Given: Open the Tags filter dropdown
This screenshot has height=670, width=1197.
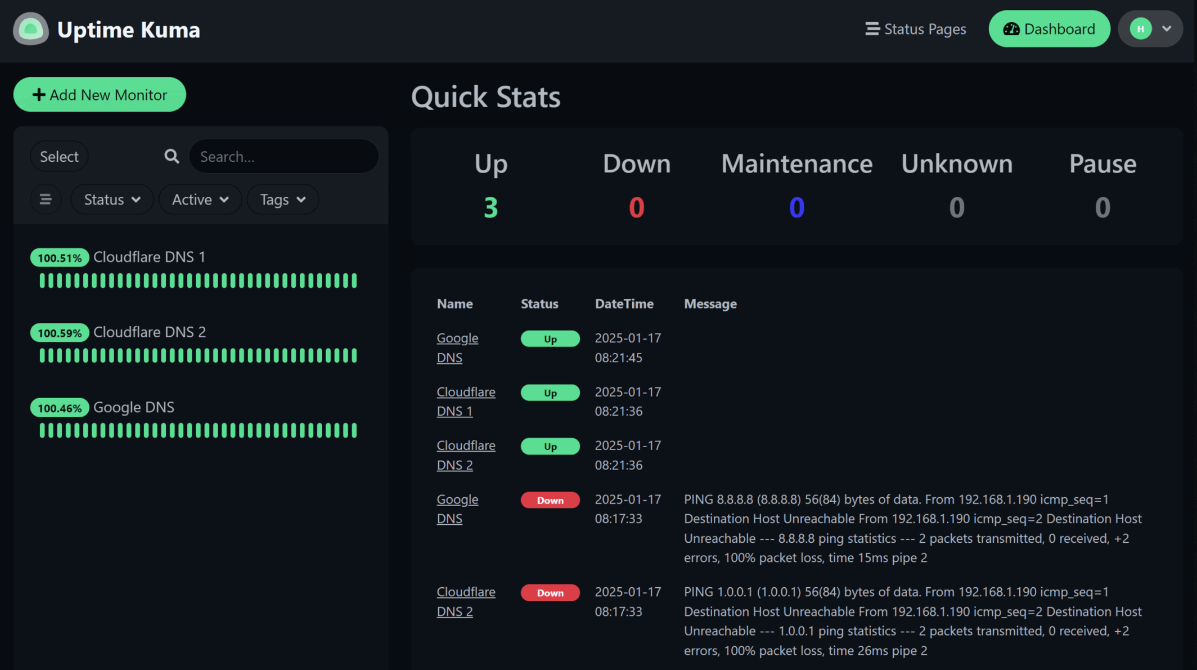Looking at the screenshot, I should (283, 199).
